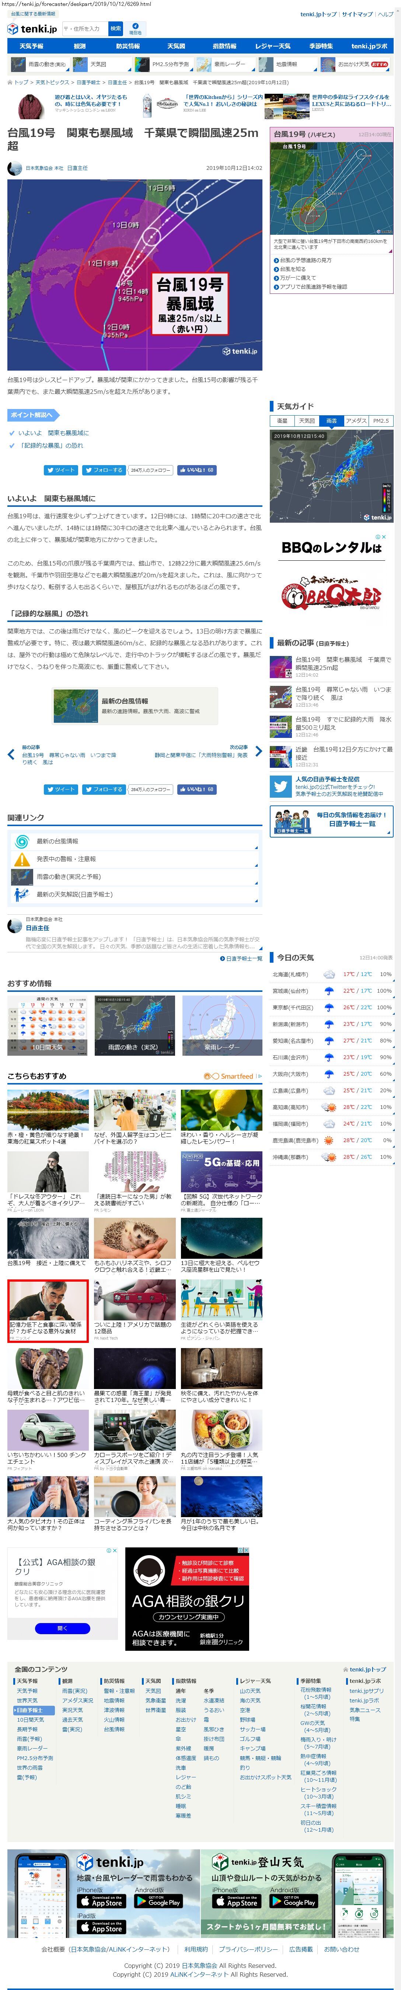Click the rain cloud radar map image
The width and height of the screenshot is (401, 1990).
[x=331, y=476]
